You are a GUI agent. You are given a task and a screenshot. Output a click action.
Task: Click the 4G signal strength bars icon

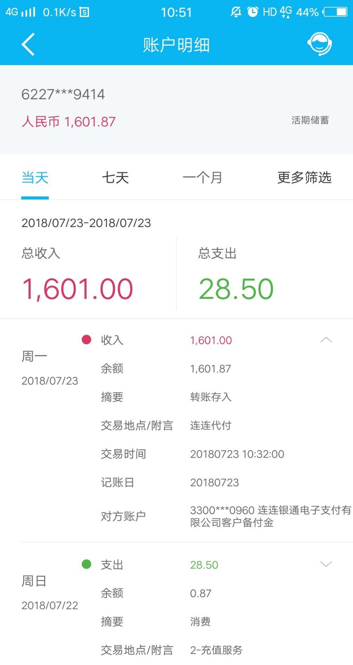[28, 12]
